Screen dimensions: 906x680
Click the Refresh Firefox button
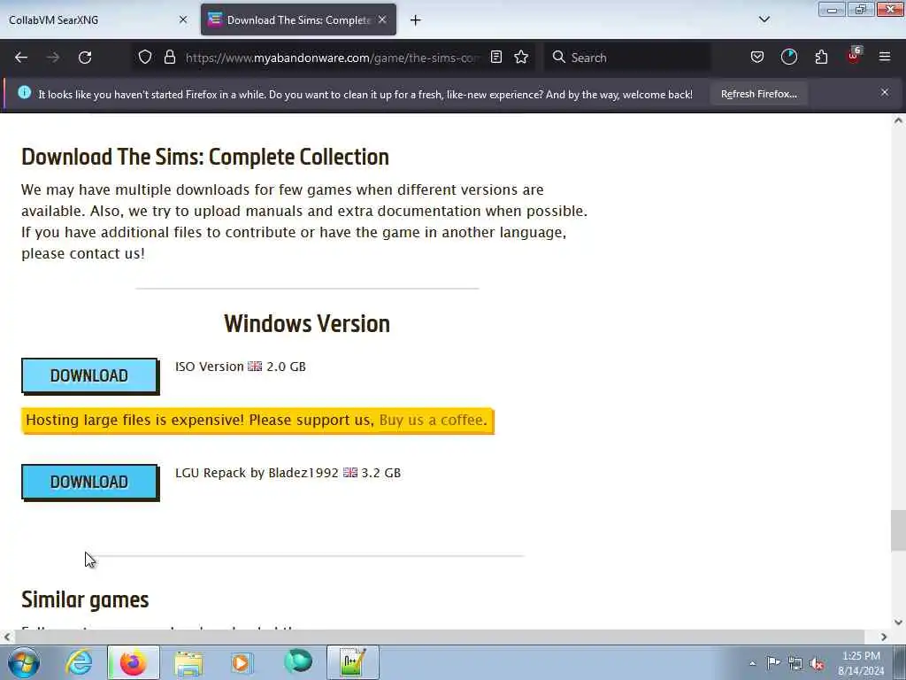[x=758, y=94]
